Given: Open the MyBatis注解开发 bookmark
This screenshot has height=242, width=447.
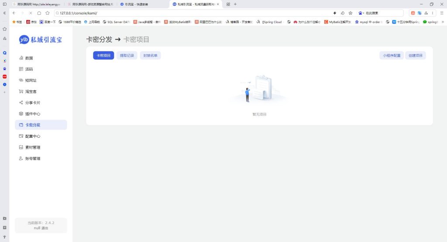Looking at the screenshot, I should point(338,22).
